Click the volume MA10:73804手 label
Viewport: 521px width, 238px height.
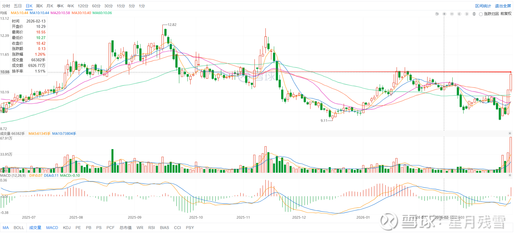(x=64, y=133)
